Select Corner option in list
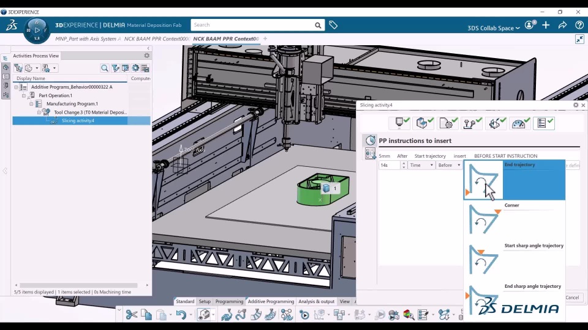 pyautogui.click(x=514, y=220)
